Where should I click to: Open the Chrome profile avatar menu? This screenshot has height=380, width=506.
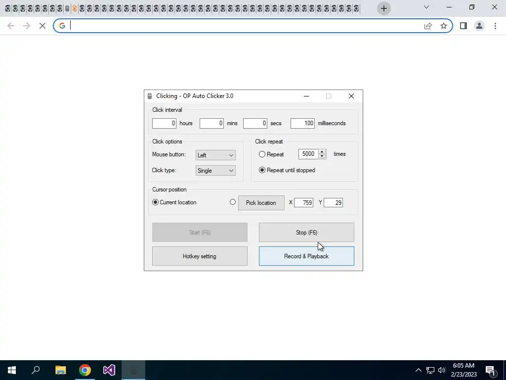click(479, 26)
